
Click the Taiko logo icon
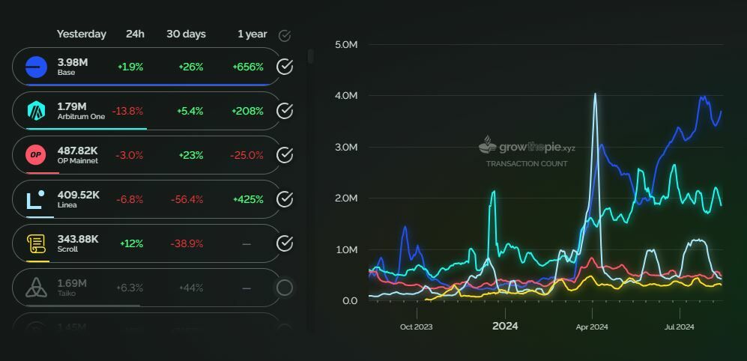pos(36,288)
